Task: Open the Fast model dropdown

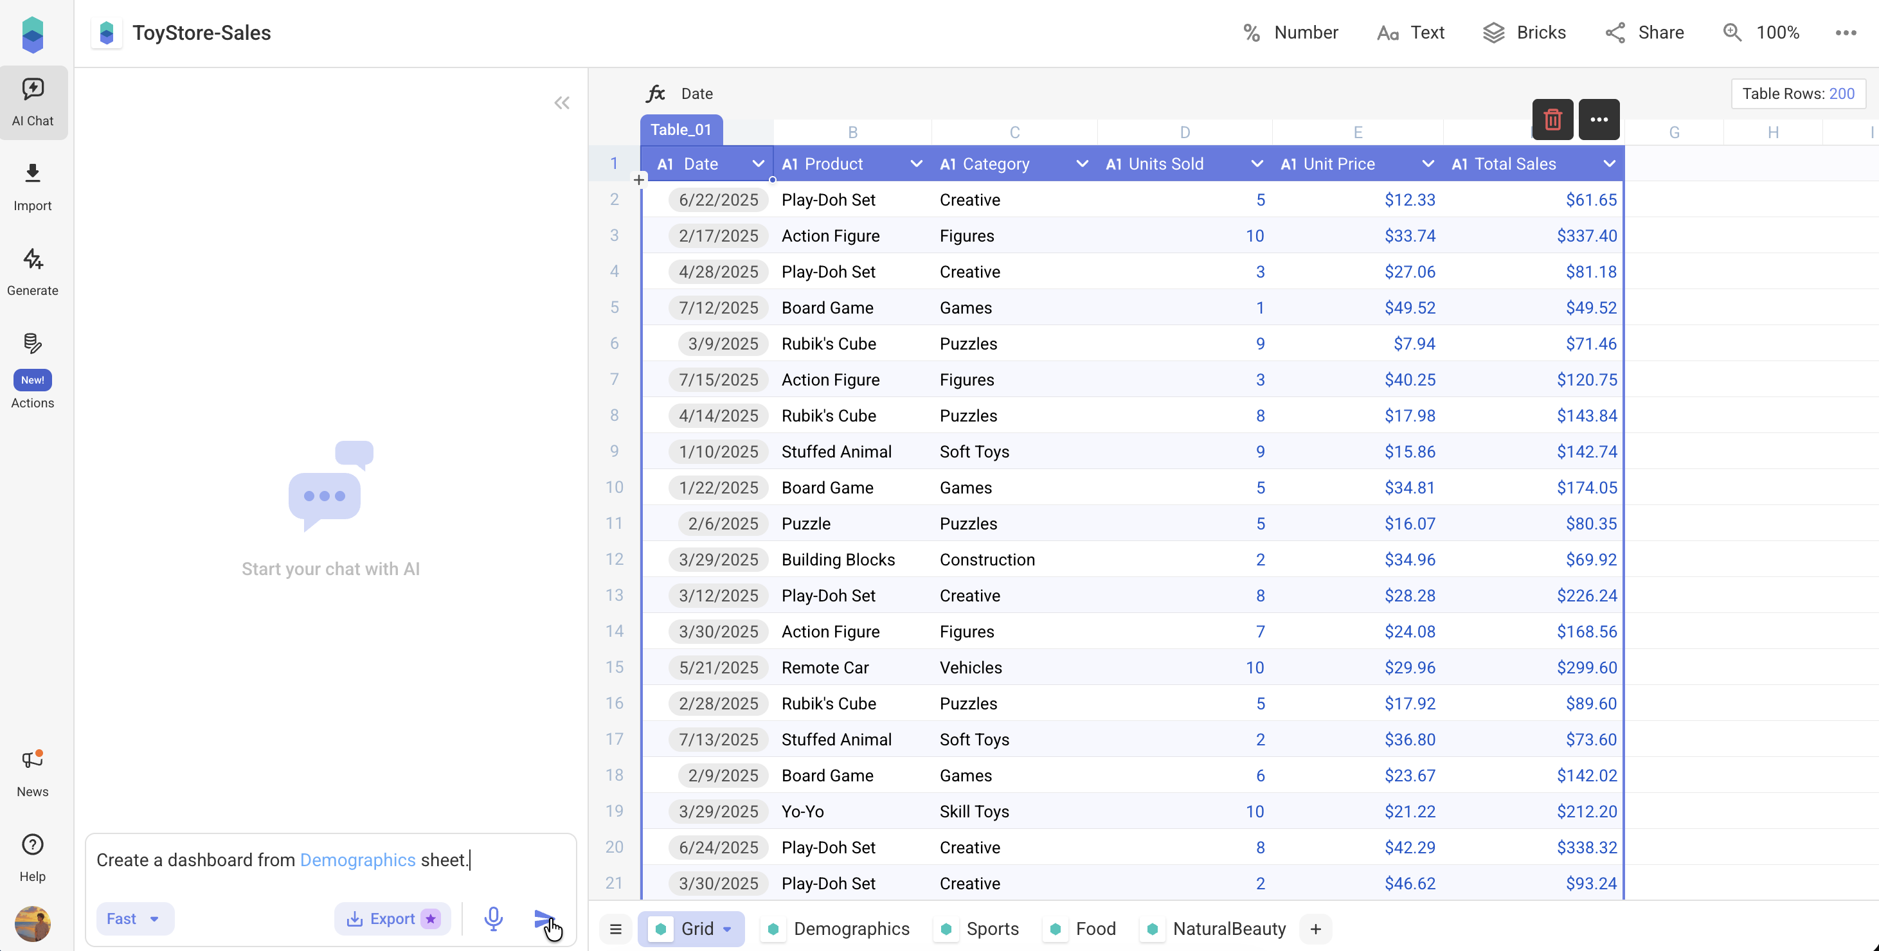Action: coord(134,918)
